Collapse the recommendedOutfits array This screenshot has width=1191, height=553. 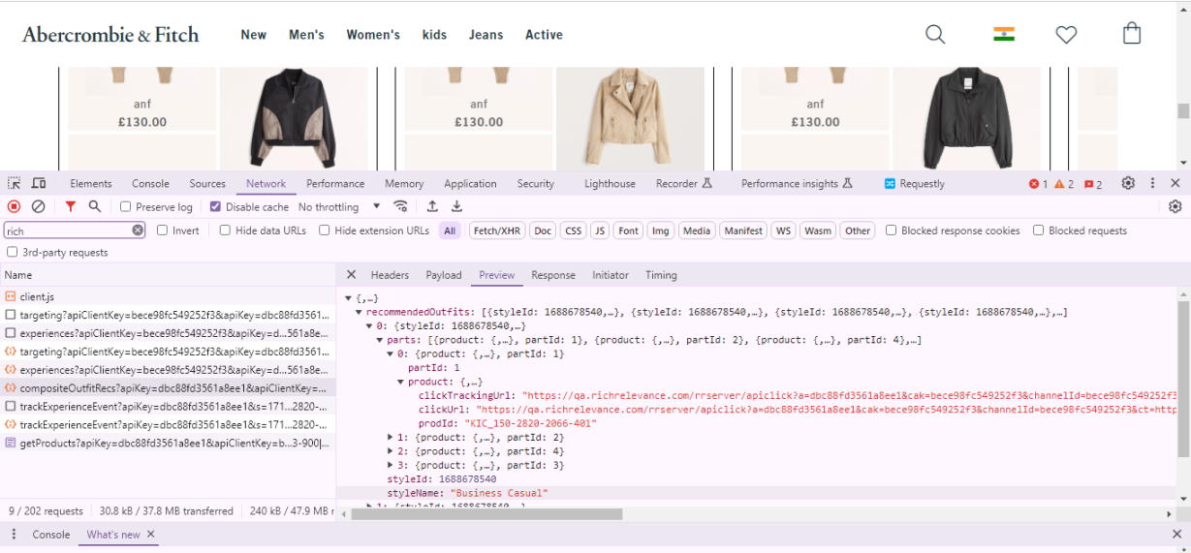point(359,312)
